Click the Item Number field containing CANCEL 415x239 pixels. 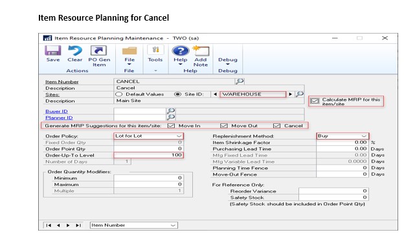(x=174, y=81)
